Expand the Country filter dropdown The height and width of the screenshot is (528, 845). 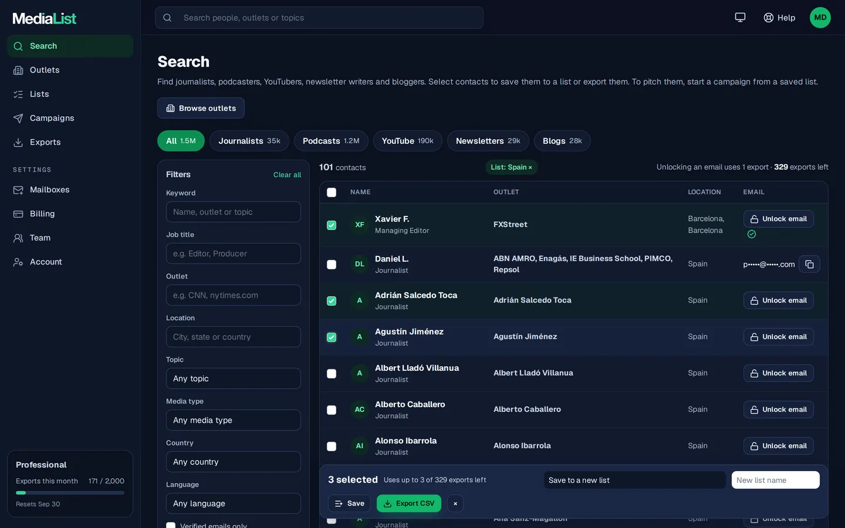coord(234,462)
